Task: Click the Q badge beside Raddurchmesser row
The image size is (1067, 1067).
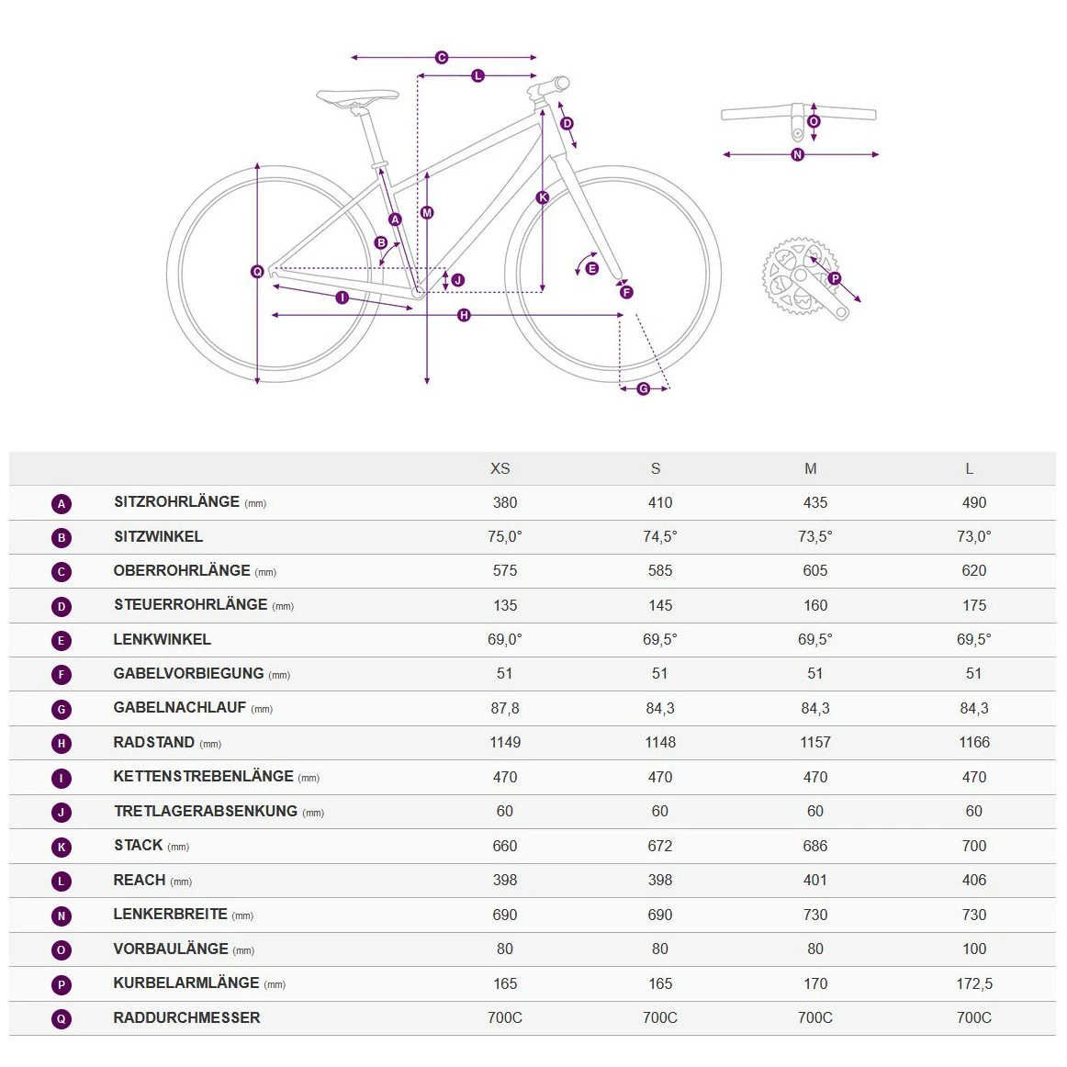Action: (x=62, y=1019)
